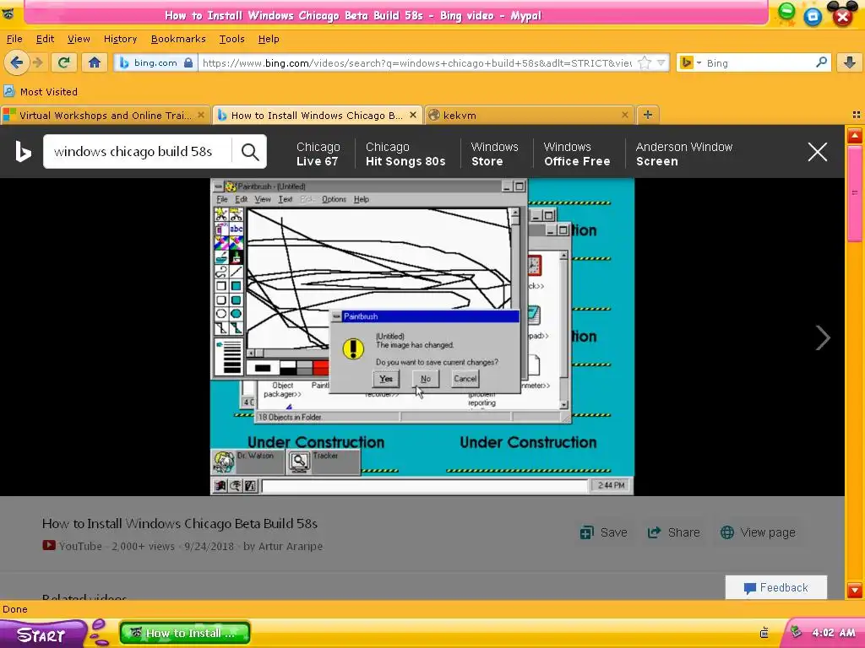Go to the next video with the right chevron

click(822, 337)
